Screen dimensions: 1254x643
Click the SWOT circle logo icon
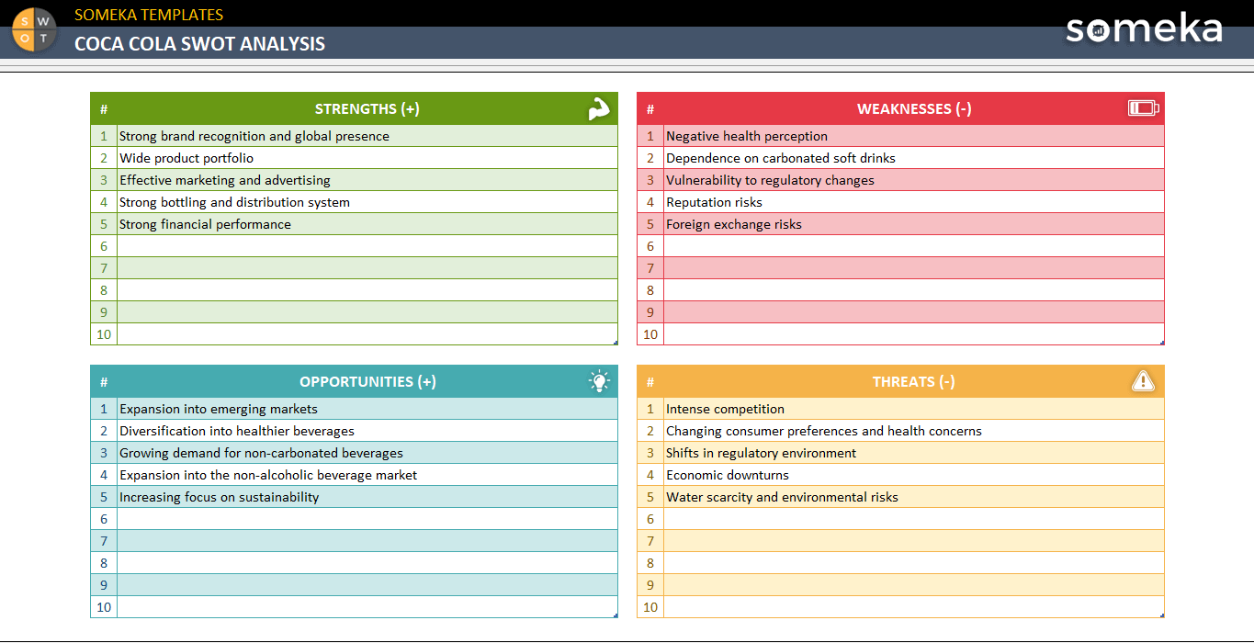(34, 29)
